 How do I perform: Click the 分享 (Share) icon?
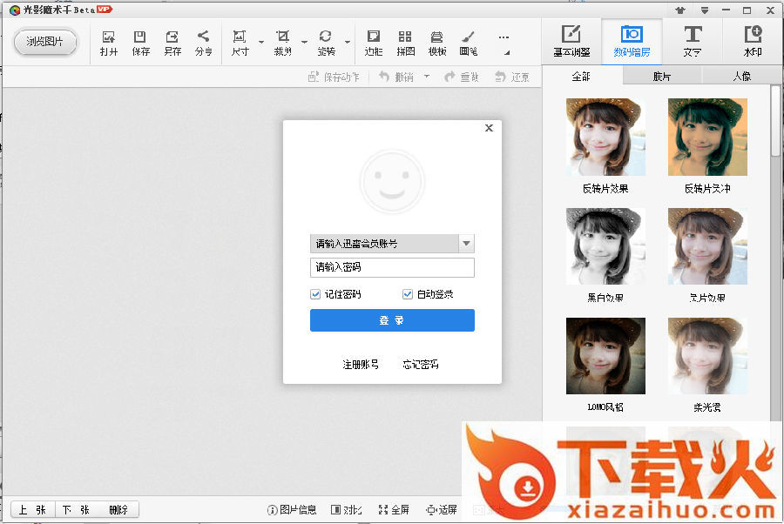203,43
